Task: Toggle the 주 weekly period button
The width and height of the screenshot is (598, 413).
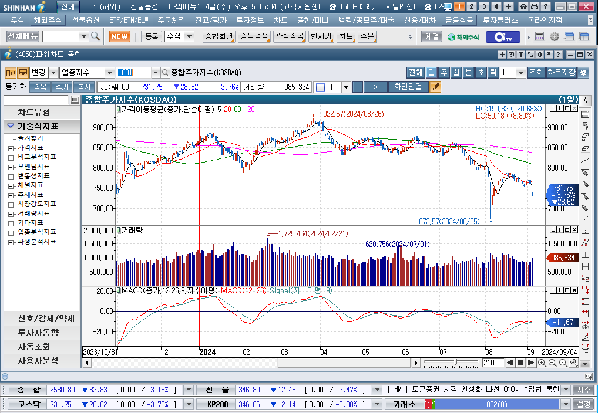Action: click(x=444, y=72)
